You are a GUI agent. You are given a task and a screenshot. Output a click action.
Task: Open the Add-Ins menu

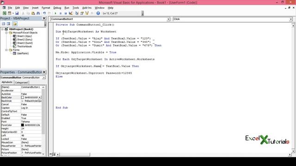pos(87,8)
